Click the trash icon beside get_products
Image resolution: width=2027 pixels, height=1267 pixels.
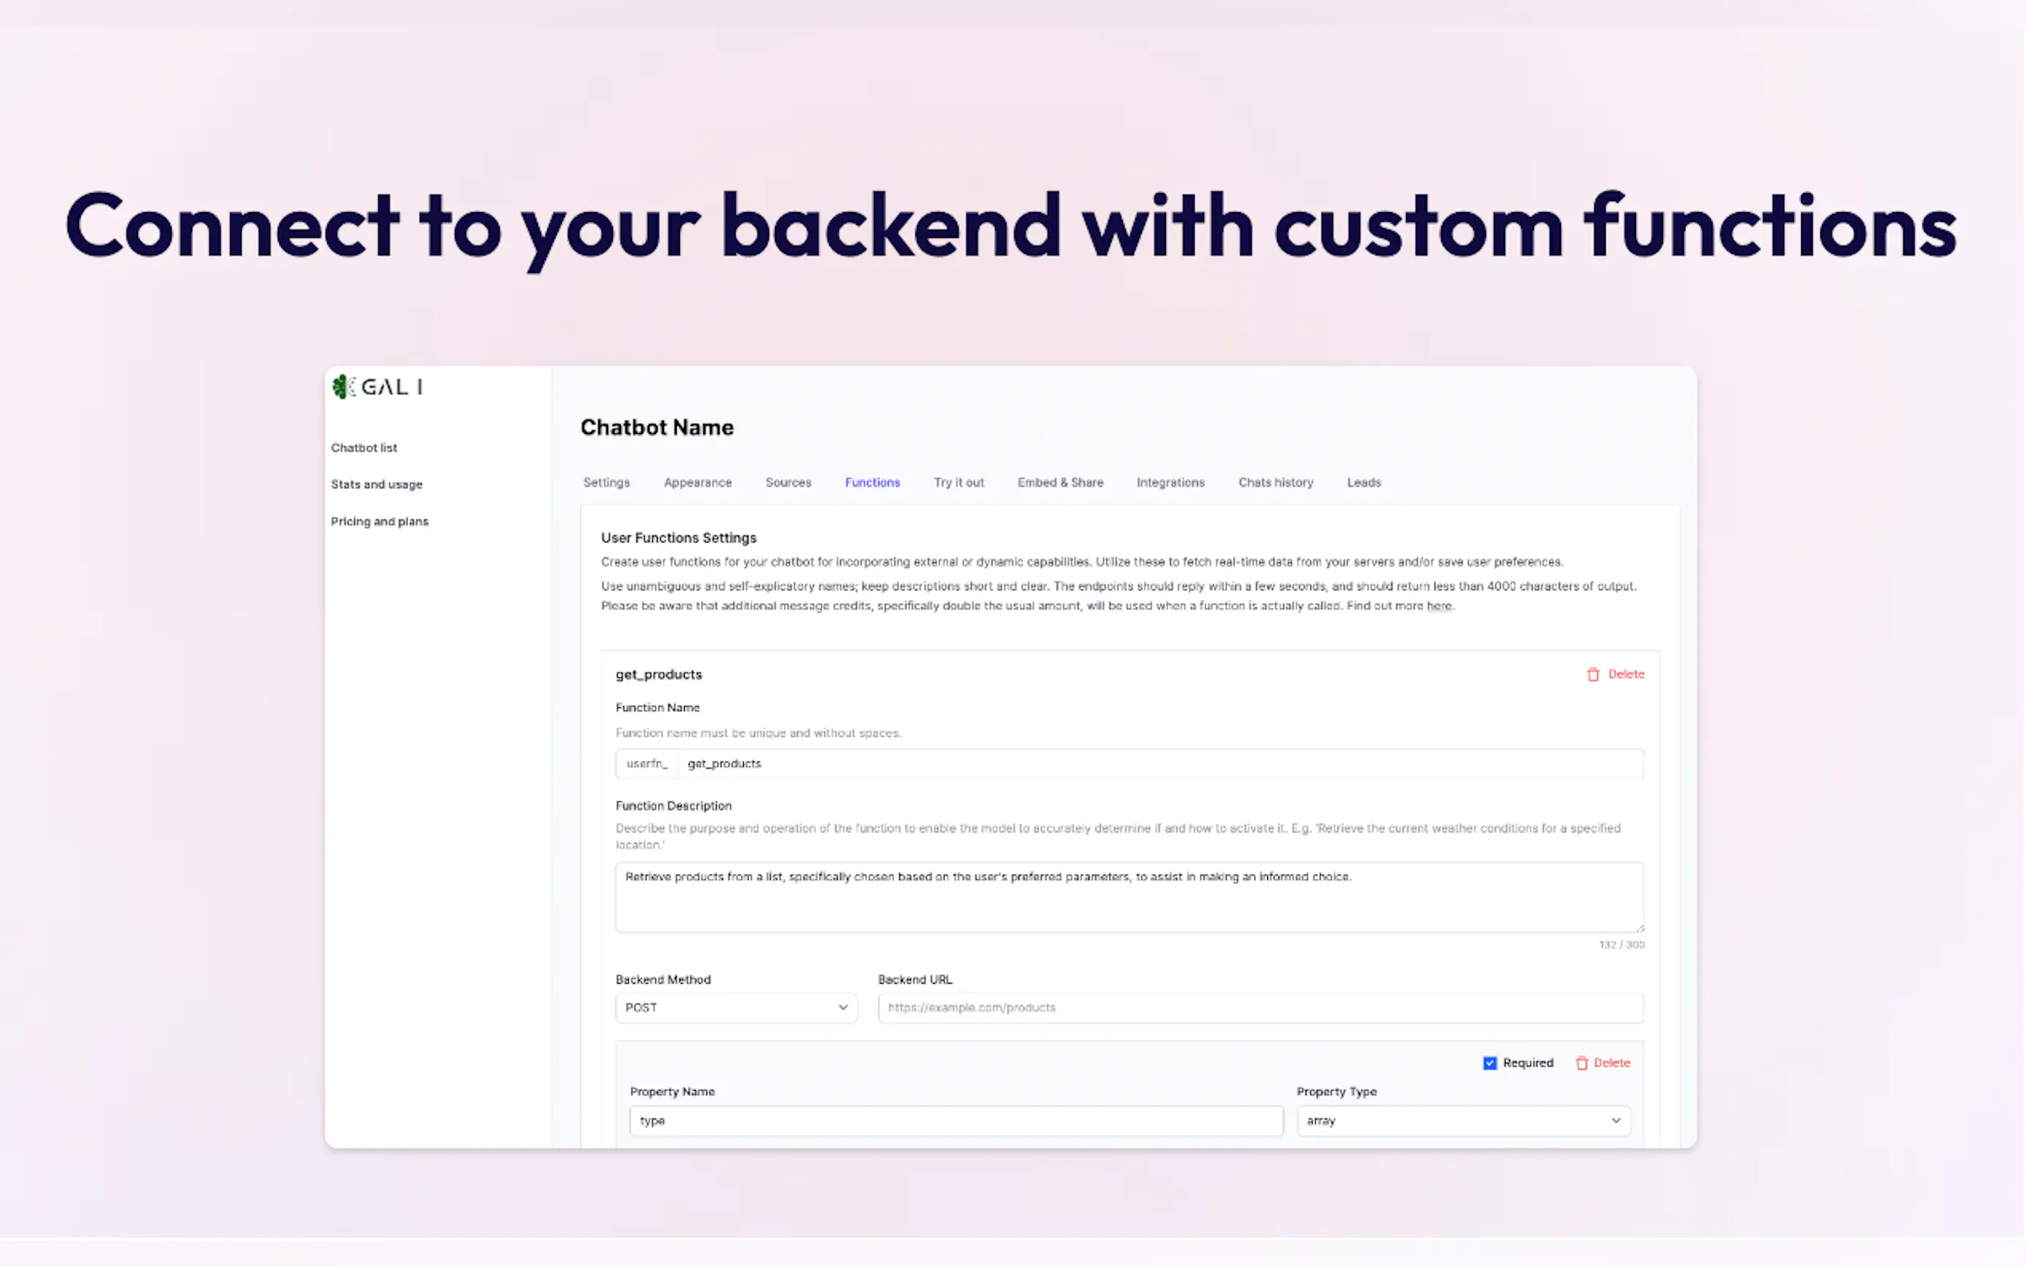point(1592,674)
